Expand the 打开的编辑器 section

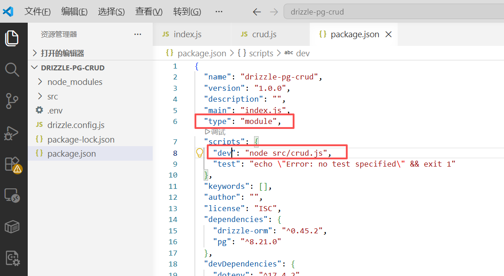point(90,53)
